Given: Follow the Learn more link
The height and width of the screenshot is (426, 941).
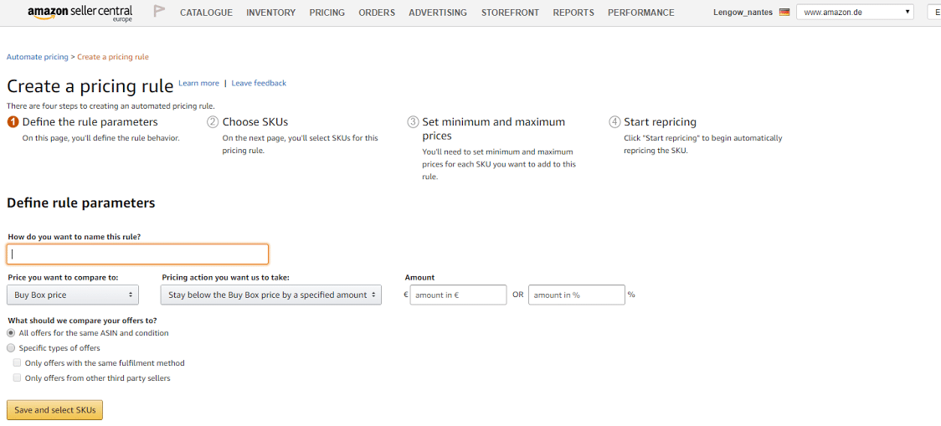Looking at the screenshot, I should [198, 84].
